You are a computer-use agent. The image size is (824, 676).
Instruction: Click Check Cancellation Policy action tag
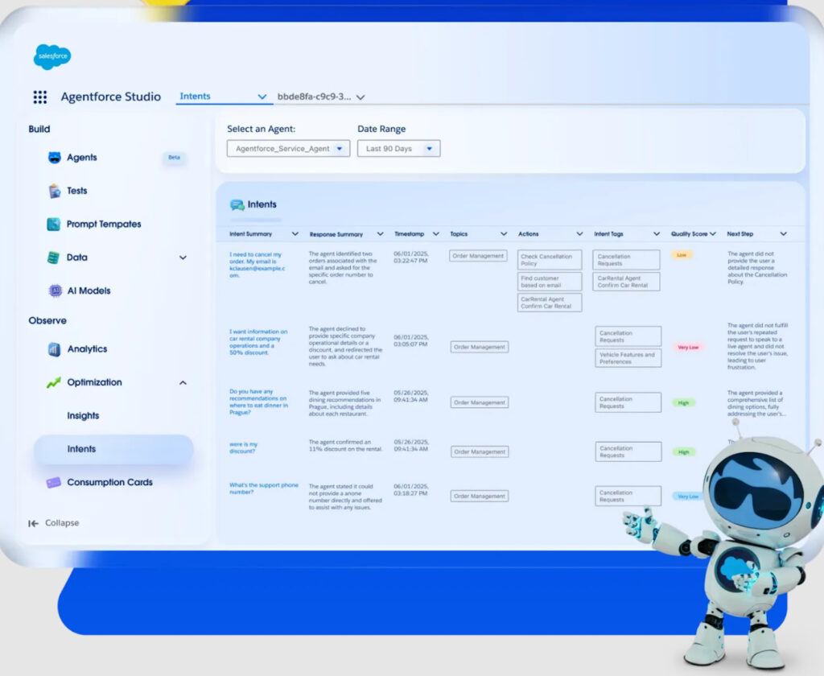point(549,260)
